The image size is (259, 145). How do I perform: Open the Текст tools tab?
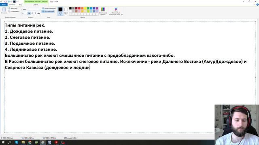coord(36,4)
